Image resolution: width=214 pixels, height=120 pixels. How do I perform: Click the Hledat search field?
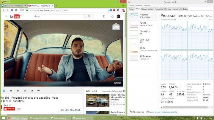[59, 16]
